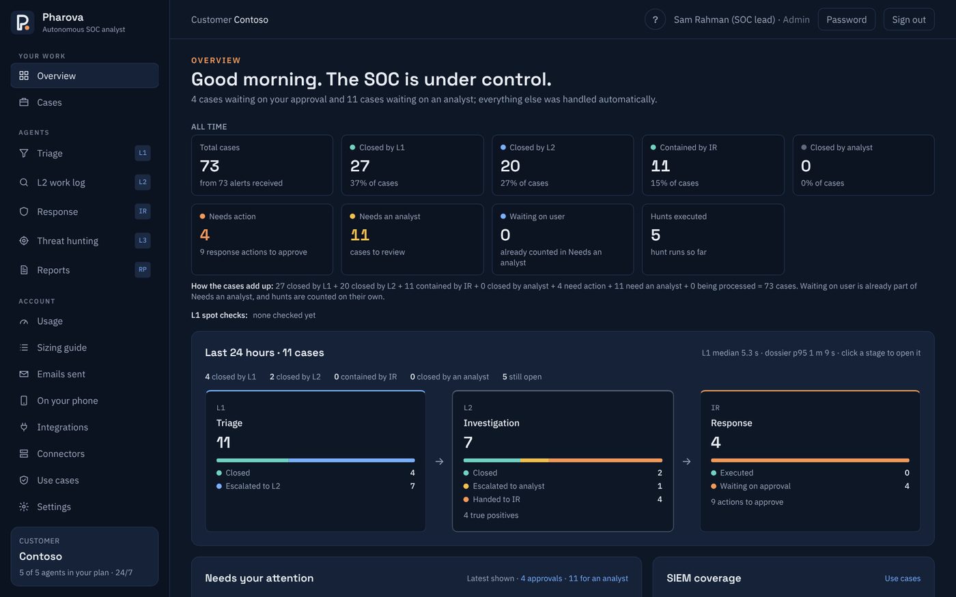Open the help question mark button

(x=655, y=20)
